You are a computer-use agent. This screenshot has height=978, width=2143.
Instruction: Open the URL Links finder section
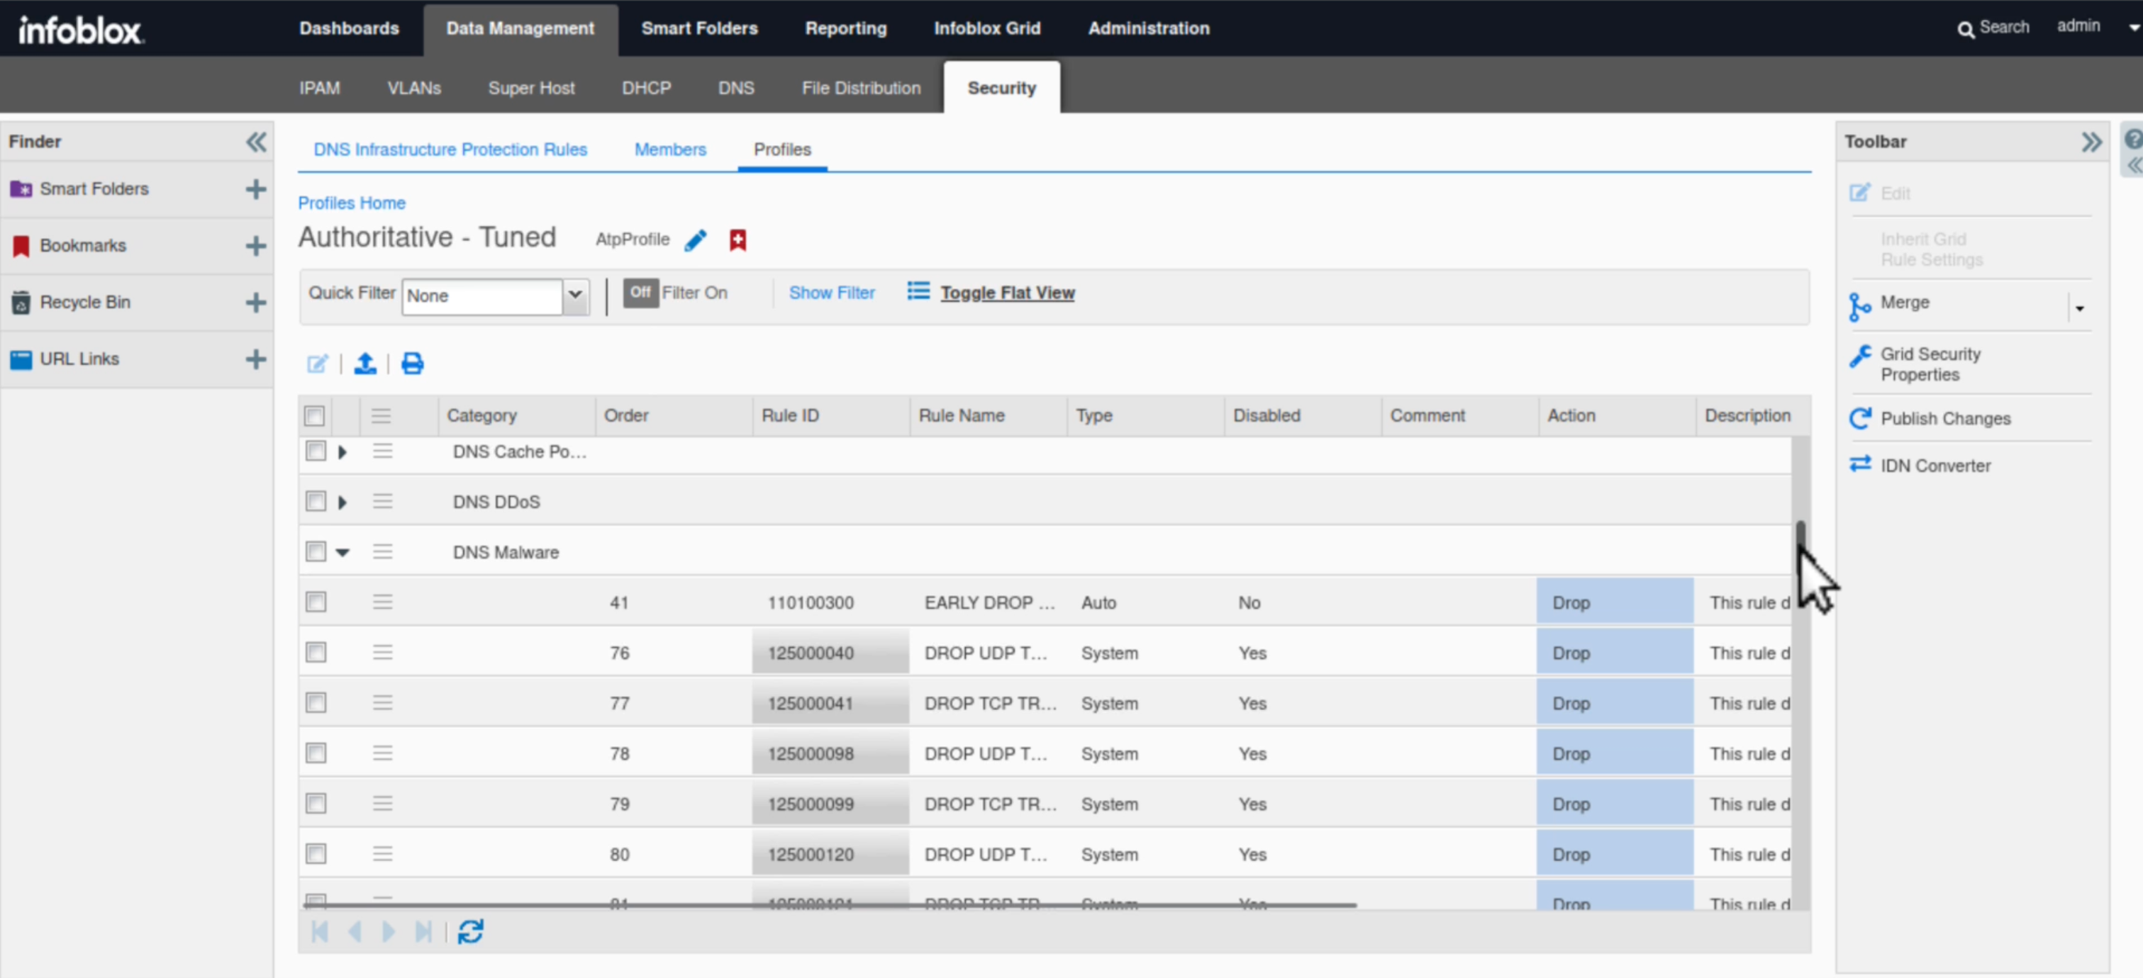click(80, 359)
